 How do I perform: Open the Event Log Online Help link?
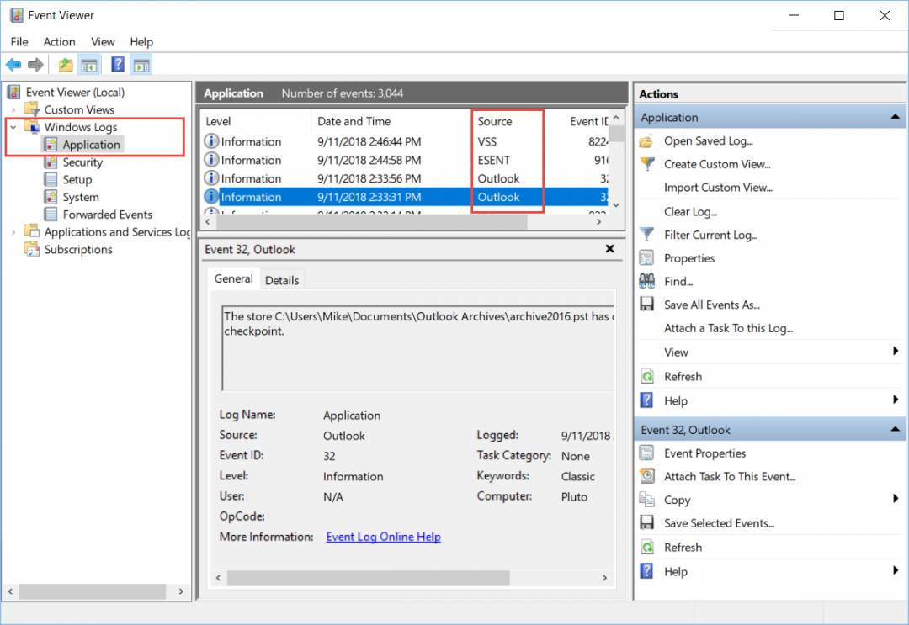click(x=383, y=536)
